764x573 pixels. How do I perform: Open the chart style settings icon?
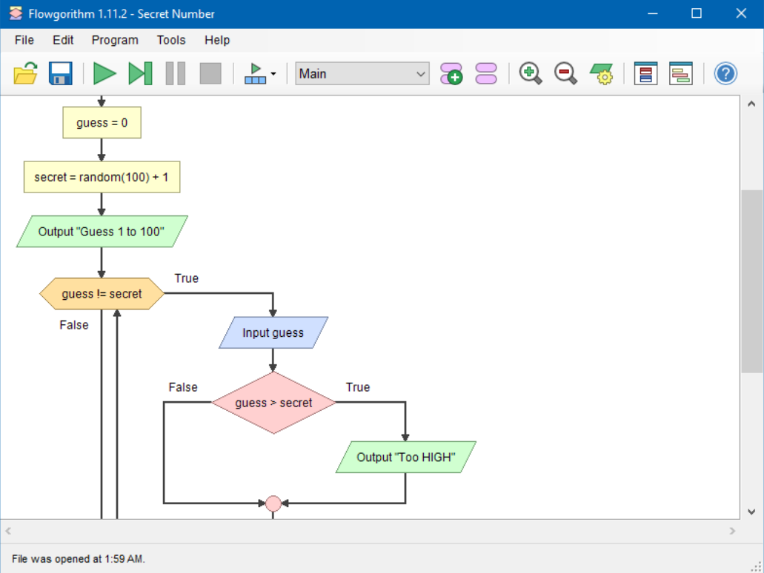click(601, 73)
